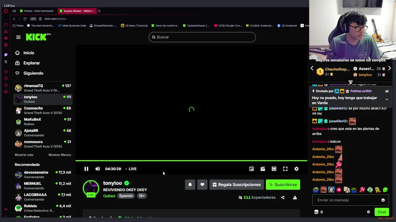Mute the stream volume

[x=98, y=169]
